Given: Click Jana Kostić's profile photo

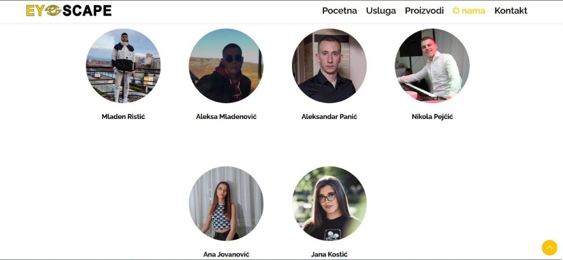Looking at the screenshot, I should [329, 203].
